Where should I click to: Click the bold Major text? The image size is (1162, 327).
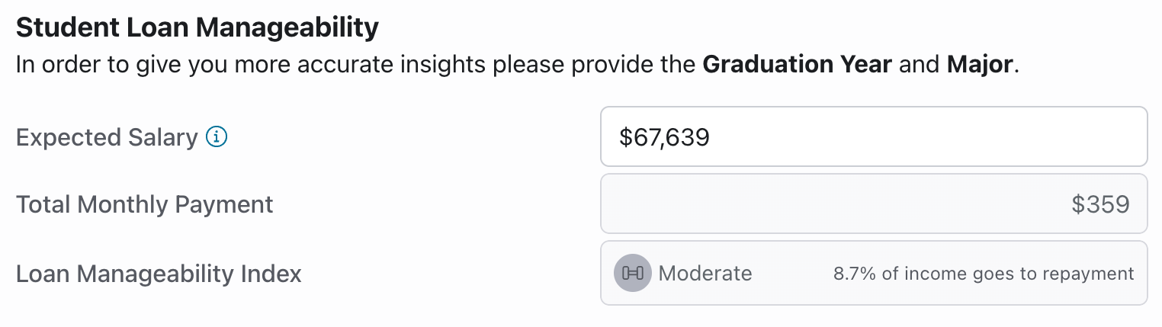980,64
